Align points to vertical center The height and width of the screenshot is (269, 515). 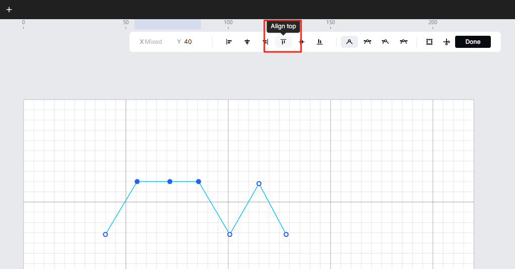(302, 42)
